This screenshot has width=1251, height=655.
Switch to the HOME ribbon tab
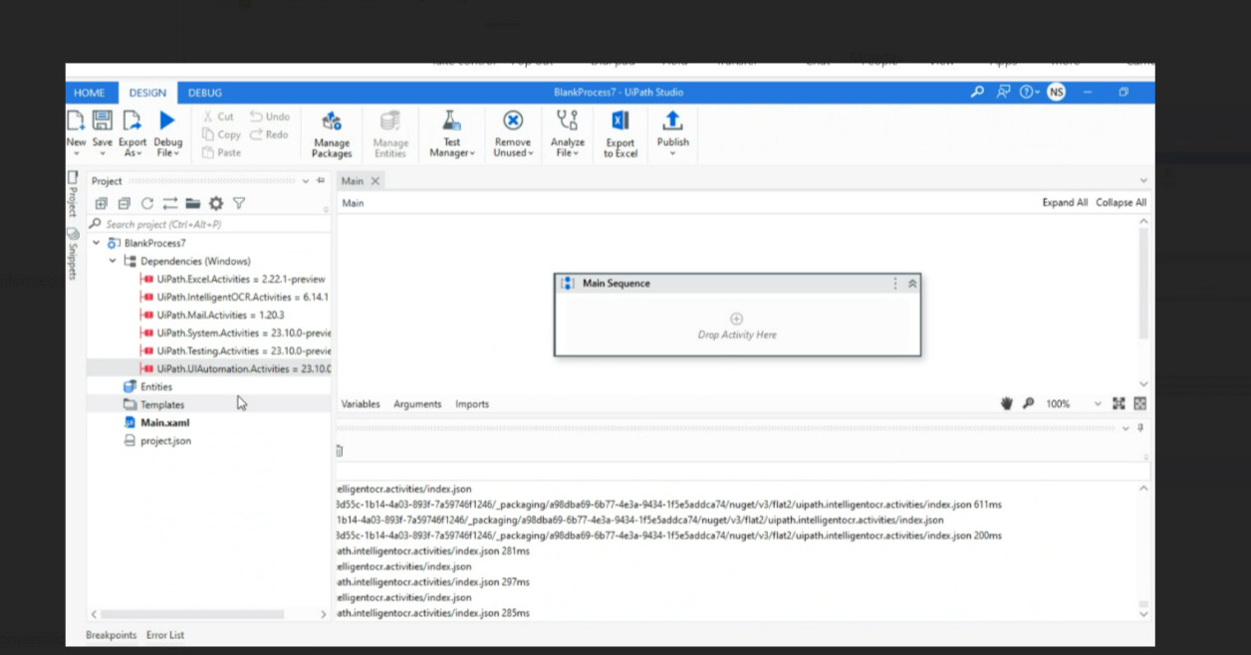coord(91,92)
